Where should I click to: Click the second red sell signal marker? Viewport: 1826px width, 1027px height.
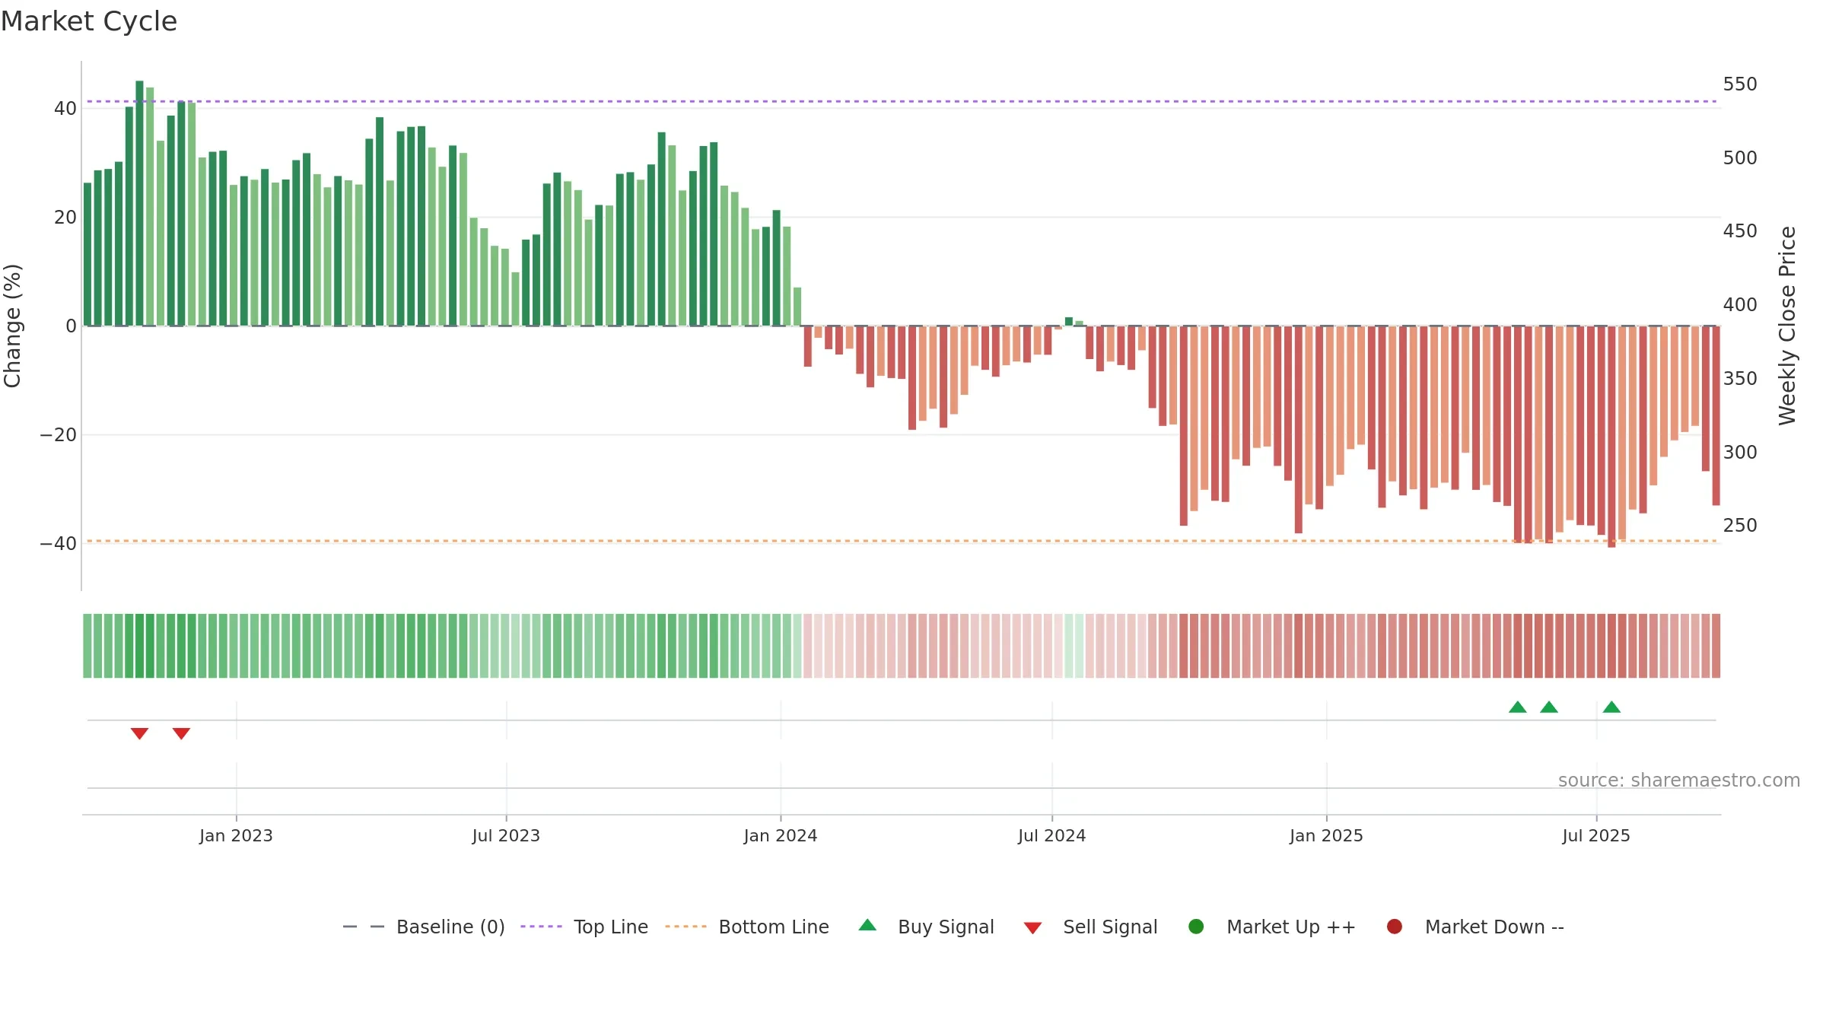tap(181, 733)
